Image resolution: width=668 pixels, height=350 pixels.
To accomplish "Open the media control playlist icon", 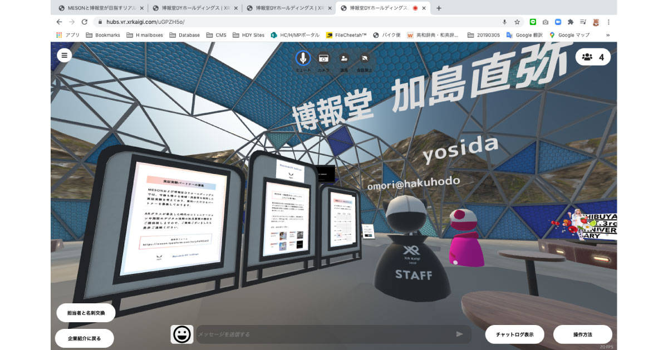I will [583, 22].
